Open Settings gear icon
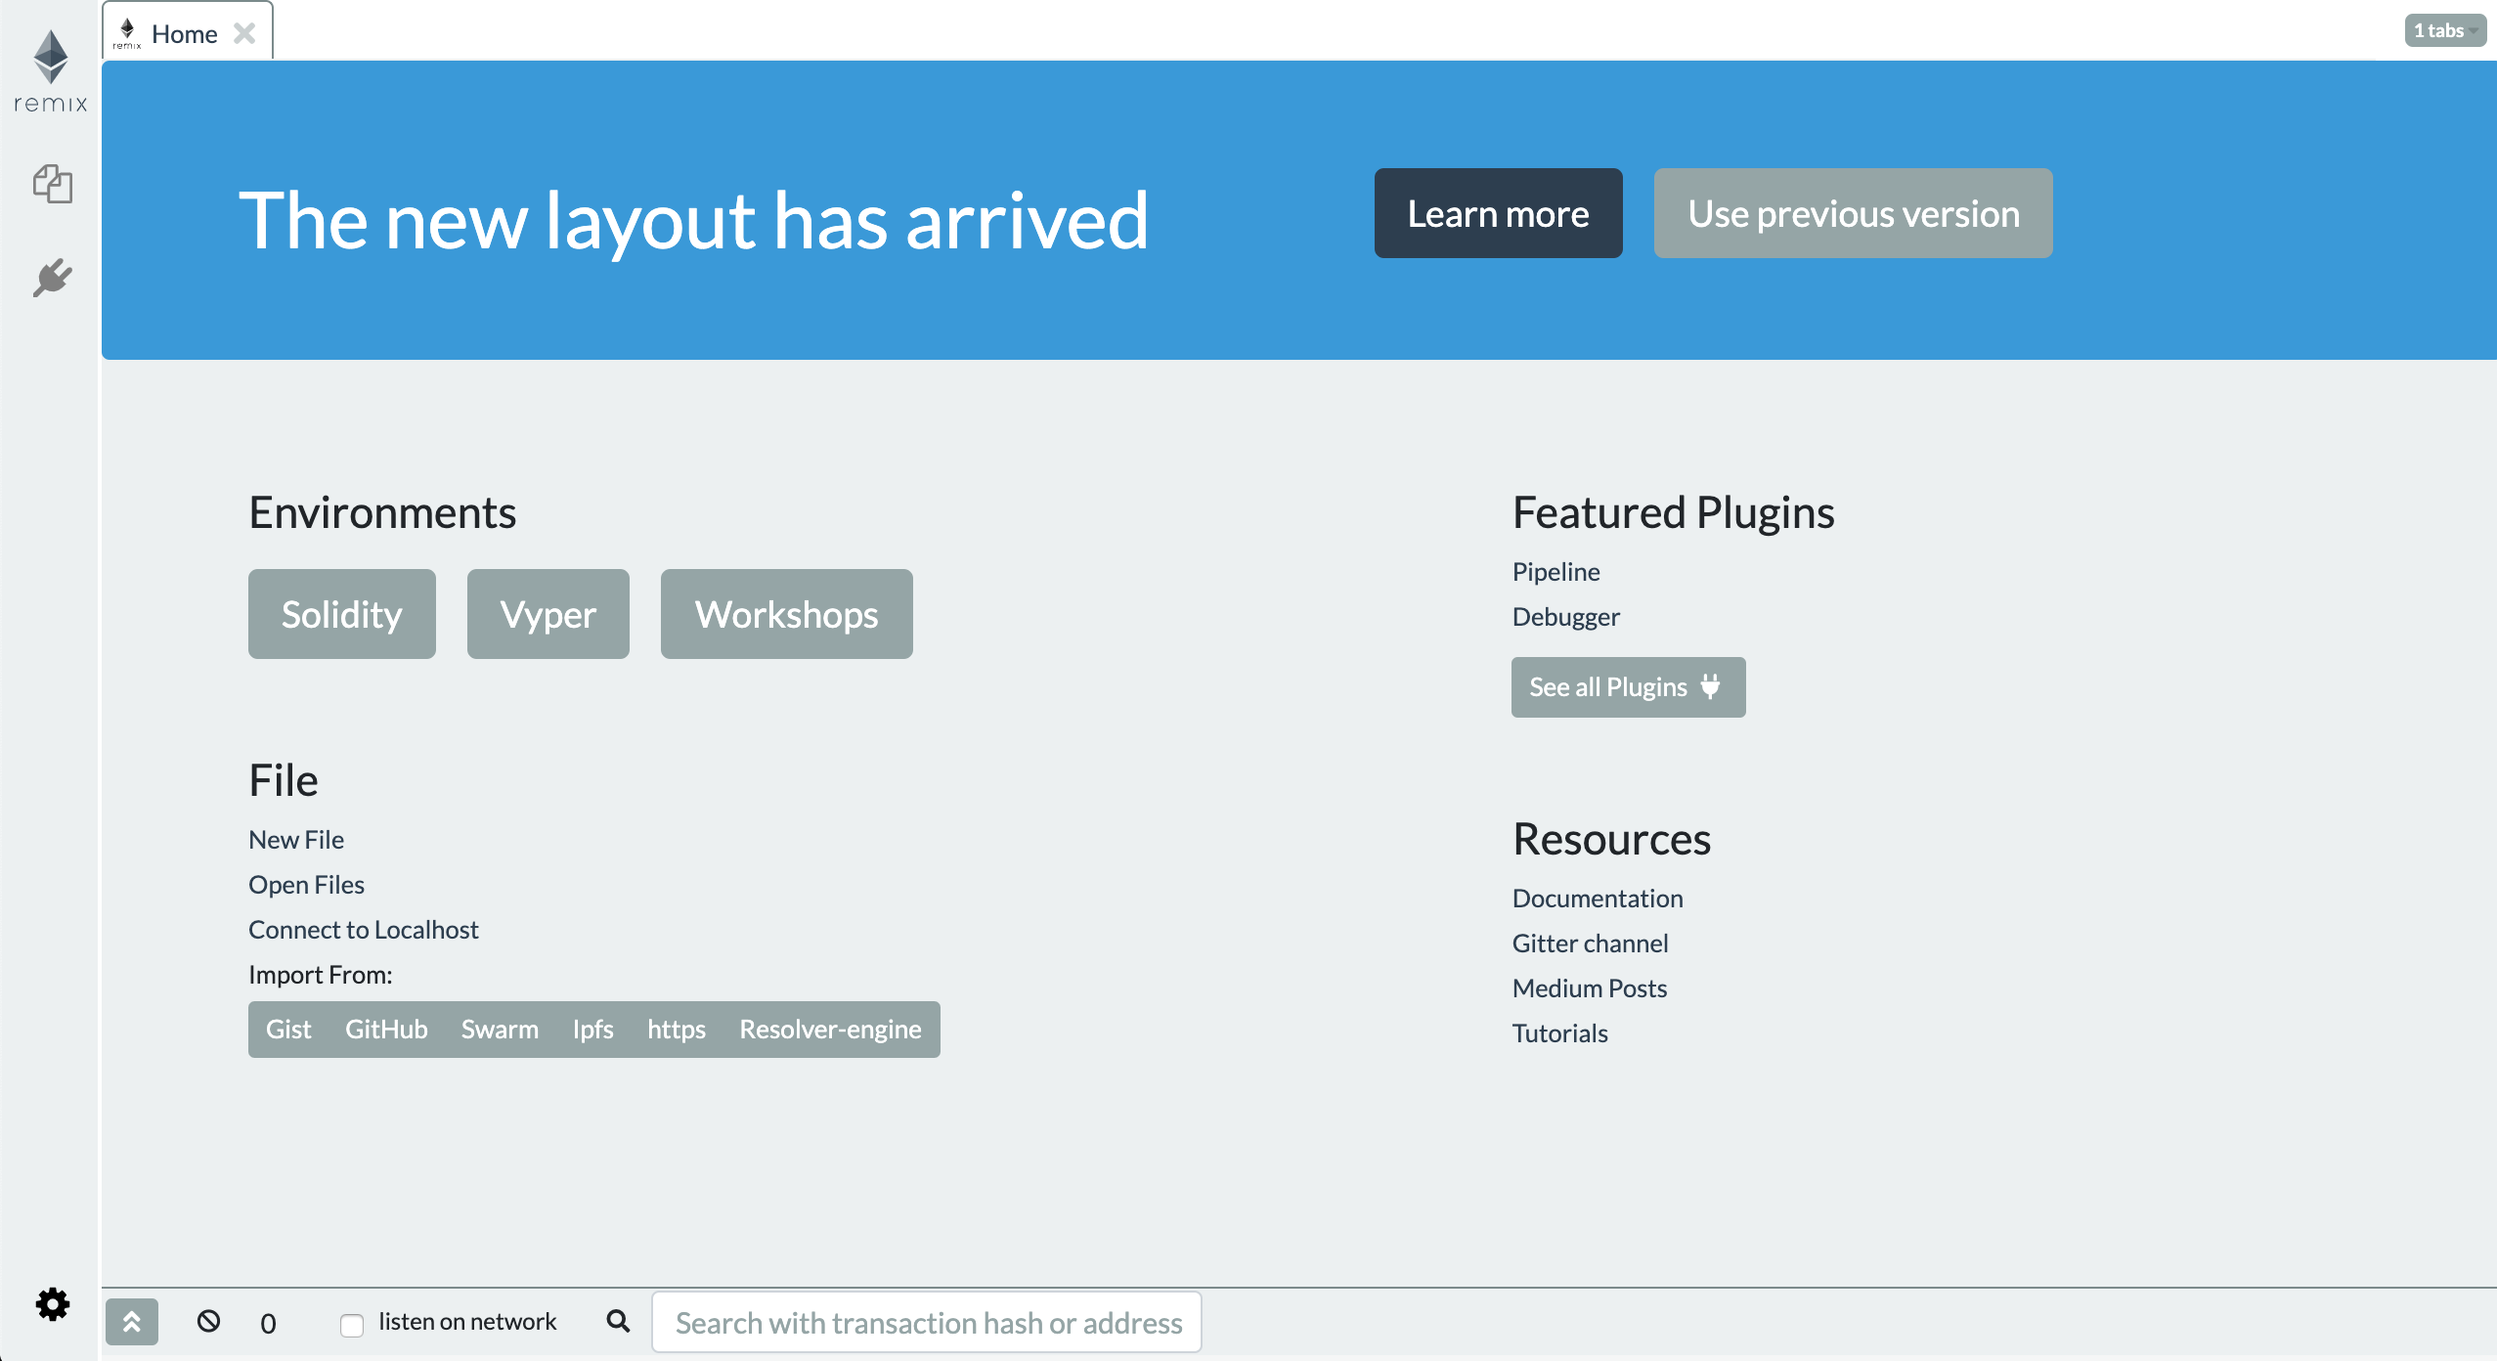 [x=53, y=1304]
